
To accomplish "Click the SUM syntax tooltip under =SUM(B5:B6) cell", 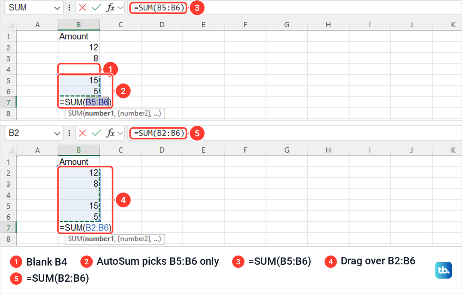I will tap(115, 114).
